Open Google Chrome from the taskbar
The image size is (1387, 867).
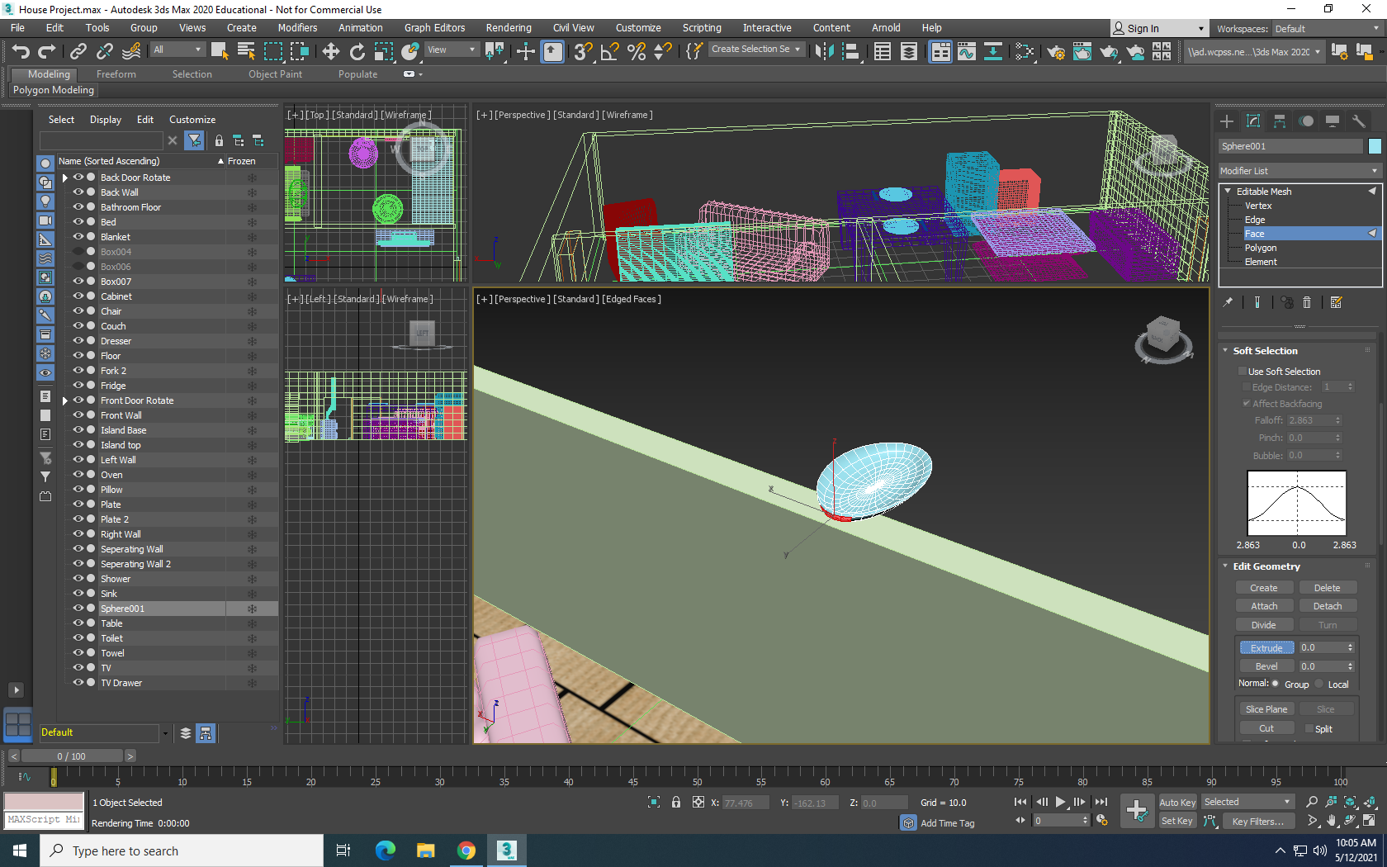coord(466,850)
